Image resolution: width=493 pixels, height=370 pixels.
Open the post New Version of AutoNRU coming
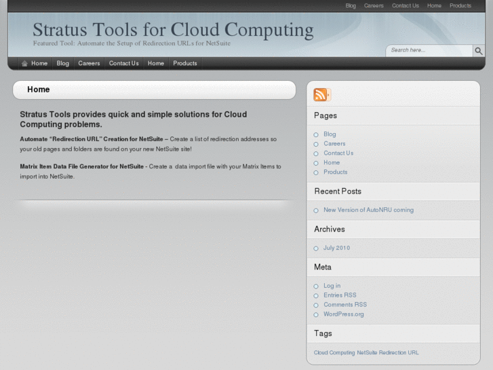[368, 210]
